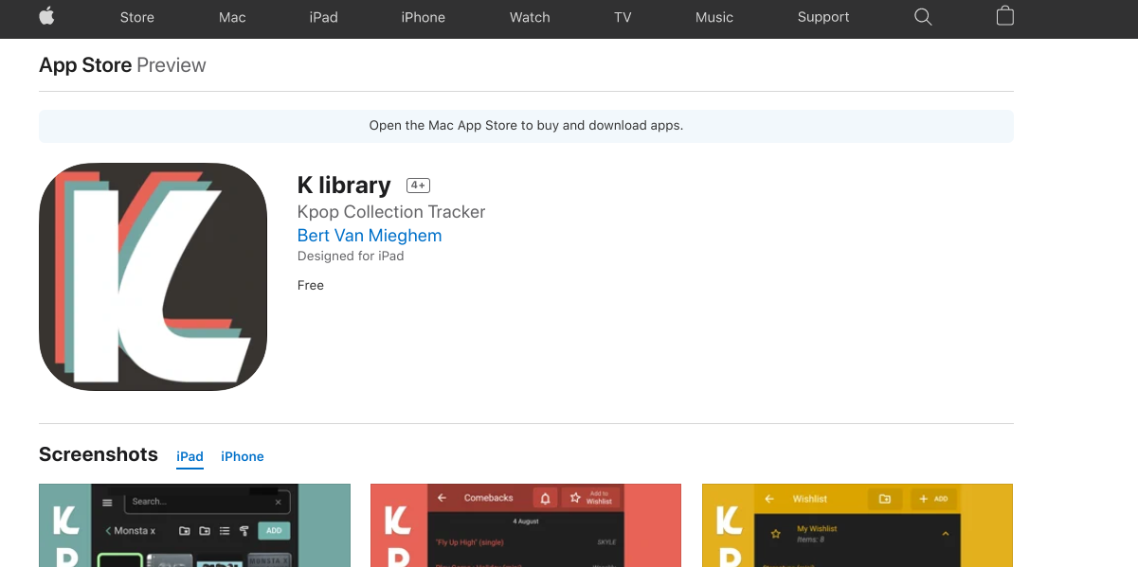Viewport: 1138px width, 567px height.
Task: Open the Music navigation item
Action: tap(714, 17)
